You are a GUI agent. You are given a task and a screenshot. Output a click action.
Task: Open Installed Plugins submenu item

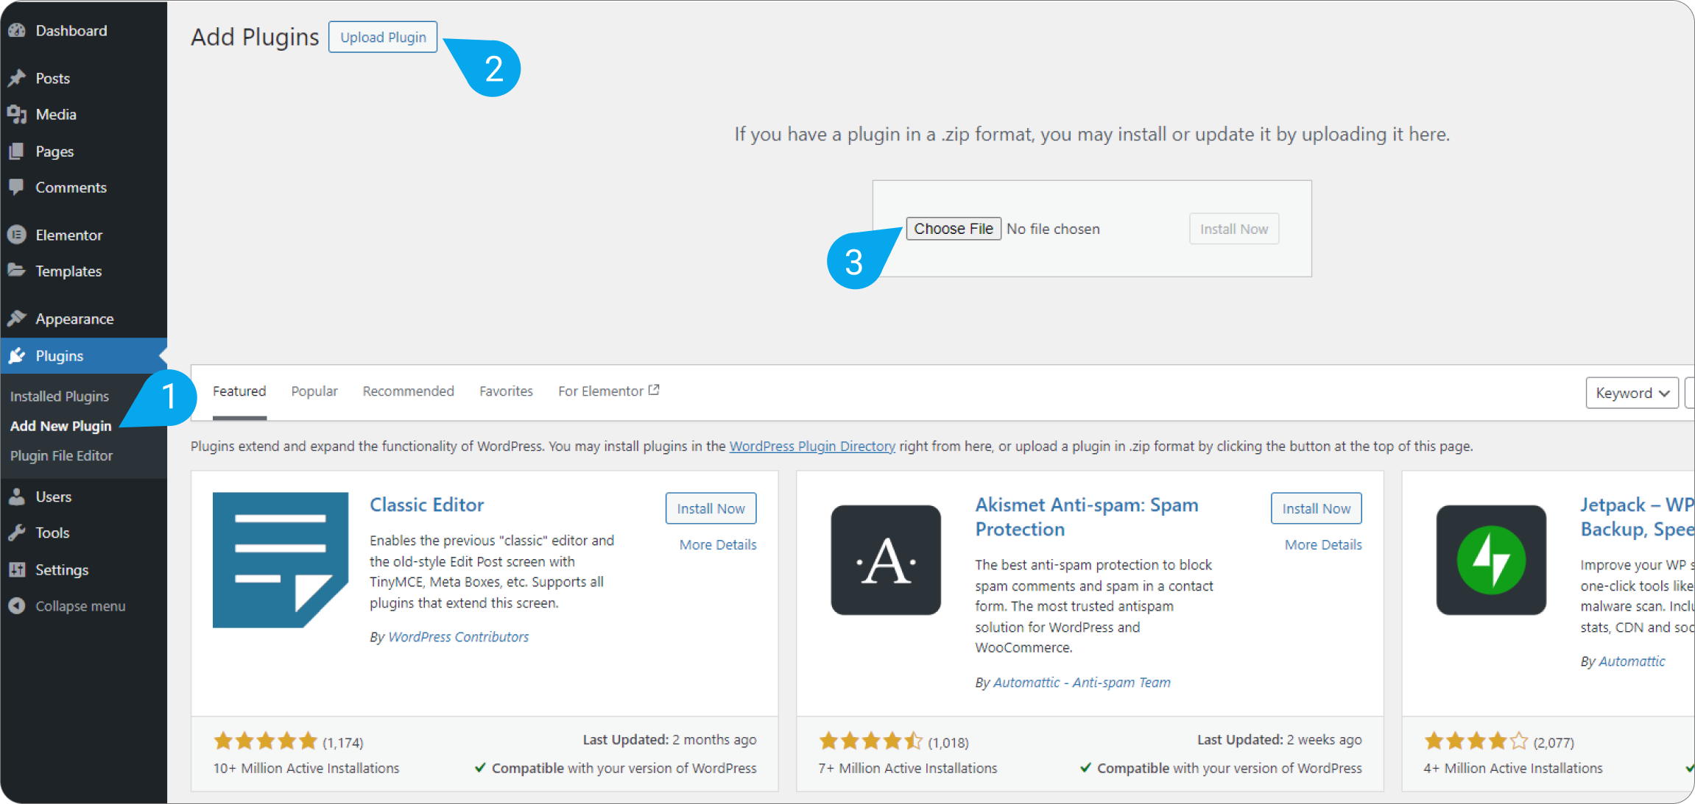[60, 396]
